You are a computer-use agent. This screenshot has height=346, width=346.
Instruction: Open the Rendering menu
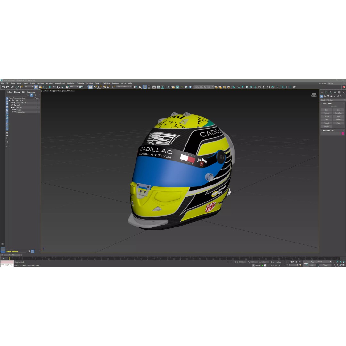coord(70,83)
